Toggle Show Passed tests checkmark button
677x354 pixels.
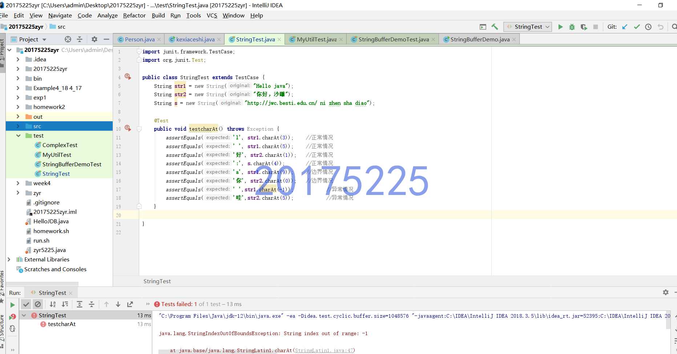(x=26, y=304)
